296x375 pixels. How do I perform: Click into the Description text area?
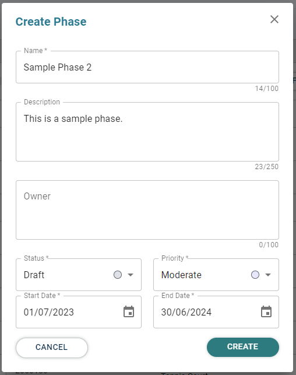[147, 132]
